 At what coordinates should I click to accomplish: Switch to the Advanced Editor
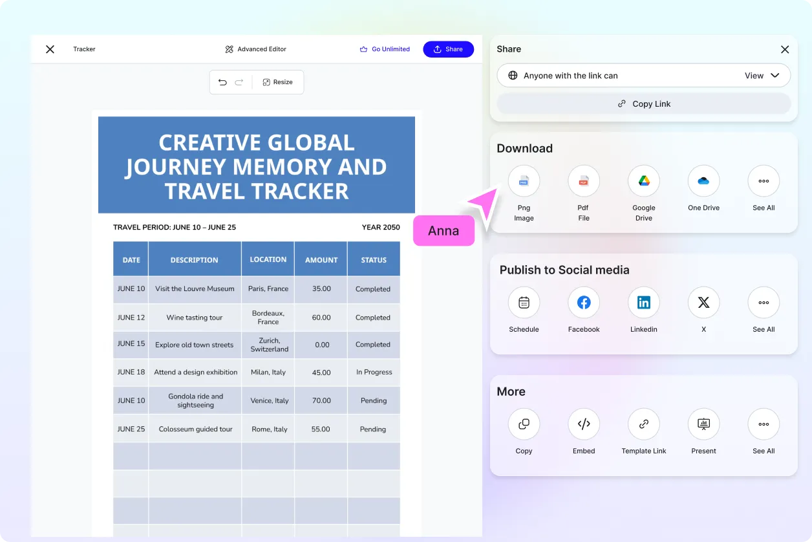[255, 49]
